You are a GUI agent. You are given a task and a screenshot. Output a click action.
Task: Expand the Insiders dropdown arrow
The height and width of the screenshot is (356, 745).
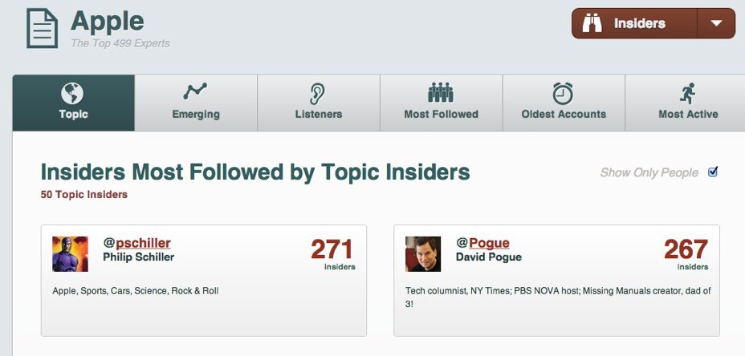pyautogui.click(x=716, y=23)
